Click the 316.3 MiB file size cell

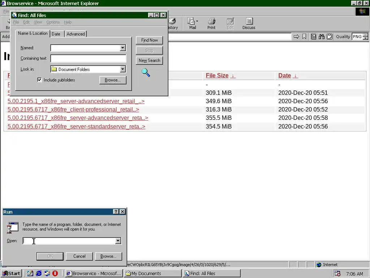tap(219, 109)
